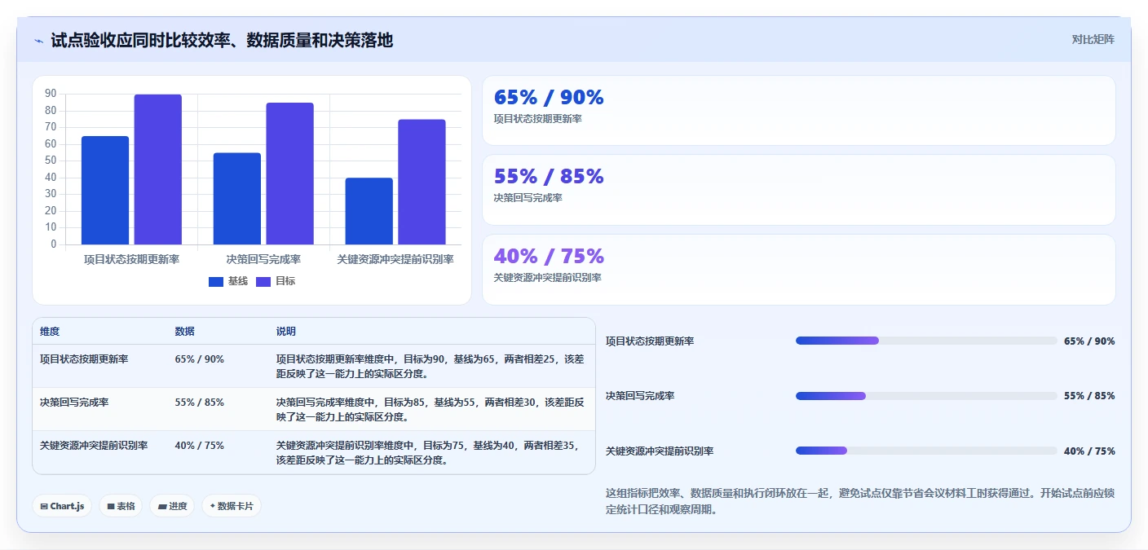Click the 项目状态按期更新率 chart axis label
1148x550 pixels.
pyautogui.click(x=131, y=259)
